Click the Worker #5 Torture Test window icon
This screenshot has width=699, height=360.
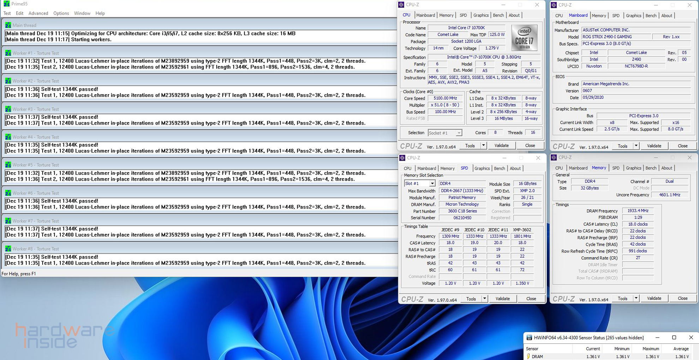click(x=8, y=165)
